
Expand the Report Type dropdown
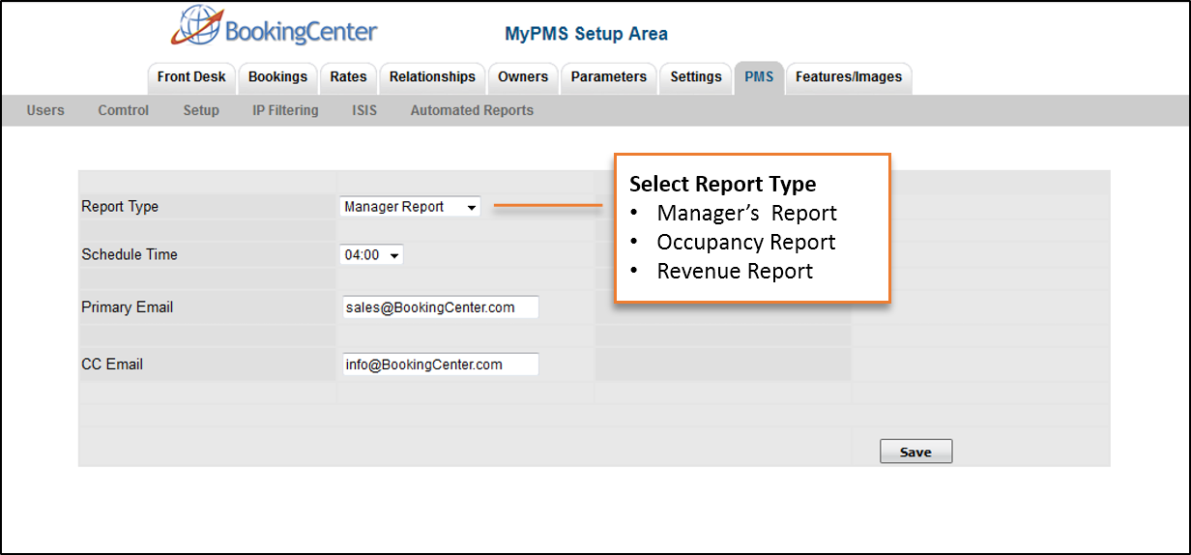pos(410,206)
